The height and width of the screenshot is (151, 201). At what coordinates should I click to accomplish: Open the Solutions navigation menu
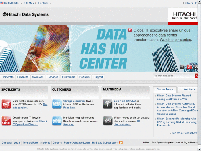click(x=38, y=77)
